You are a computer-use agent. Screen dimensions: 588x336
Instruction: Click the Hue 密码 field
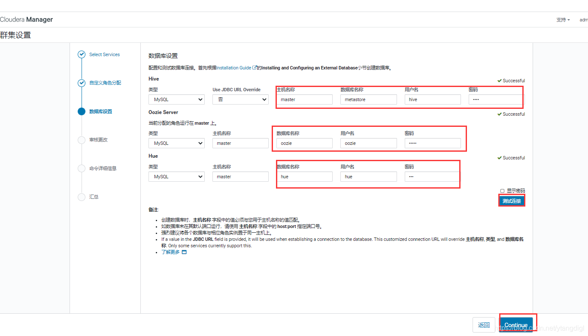[x=433, y=177]
